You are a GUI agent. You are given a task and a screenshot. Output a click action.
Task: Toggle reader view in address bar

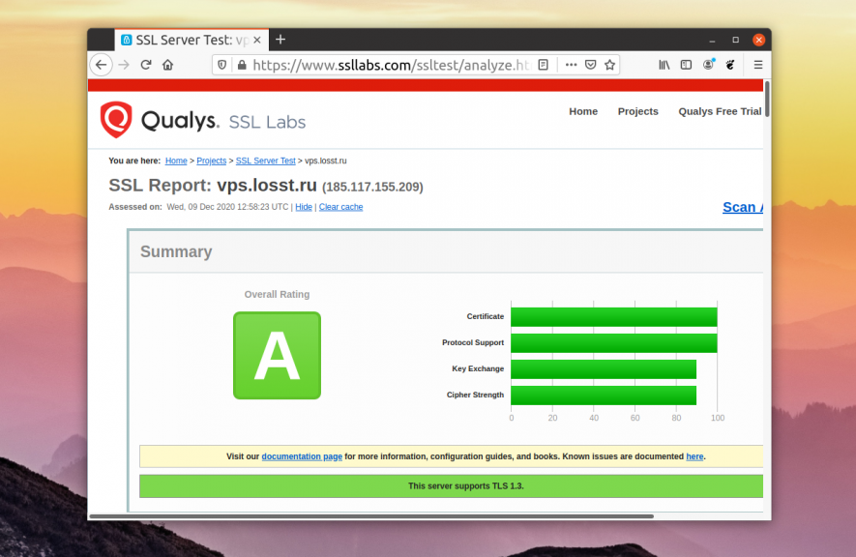(544, 65)
